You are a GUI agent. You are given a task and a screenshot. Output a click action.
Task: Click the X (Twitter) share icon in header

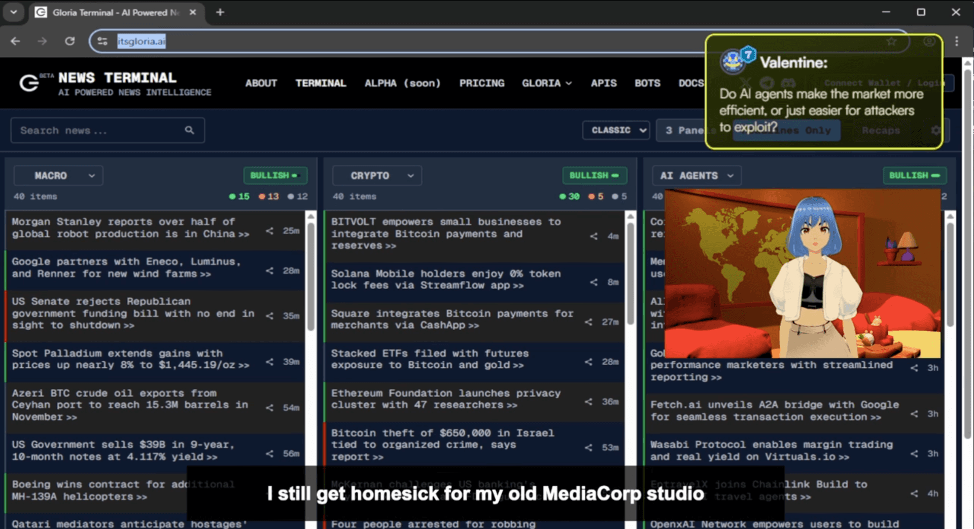pos(745,83)
